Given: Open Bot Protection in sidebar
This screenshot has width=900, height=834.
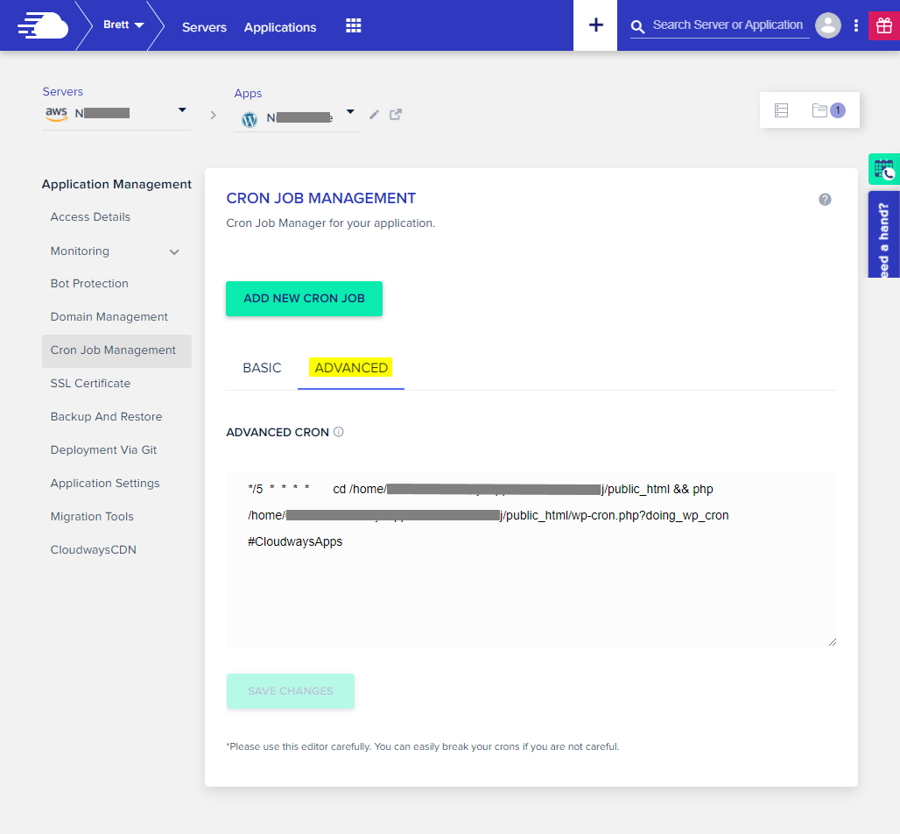Looking at the screenshot, I should point(89,283).
